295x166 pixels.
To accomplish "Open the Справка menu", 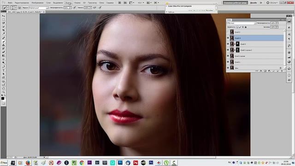I will [x=110, y=3].
